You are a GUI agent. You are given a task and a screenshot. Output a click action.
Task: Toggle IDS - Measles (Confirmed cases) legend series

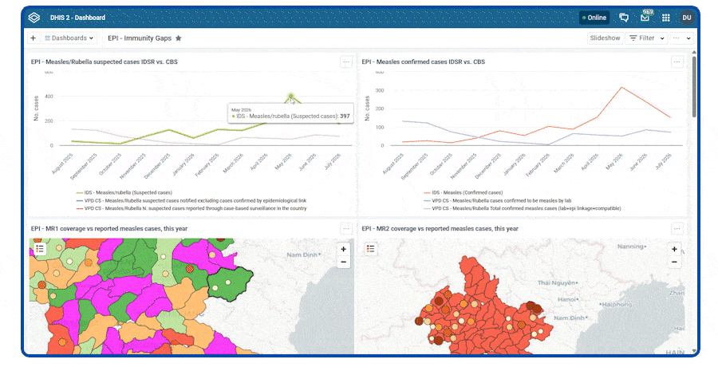point(463,193)
